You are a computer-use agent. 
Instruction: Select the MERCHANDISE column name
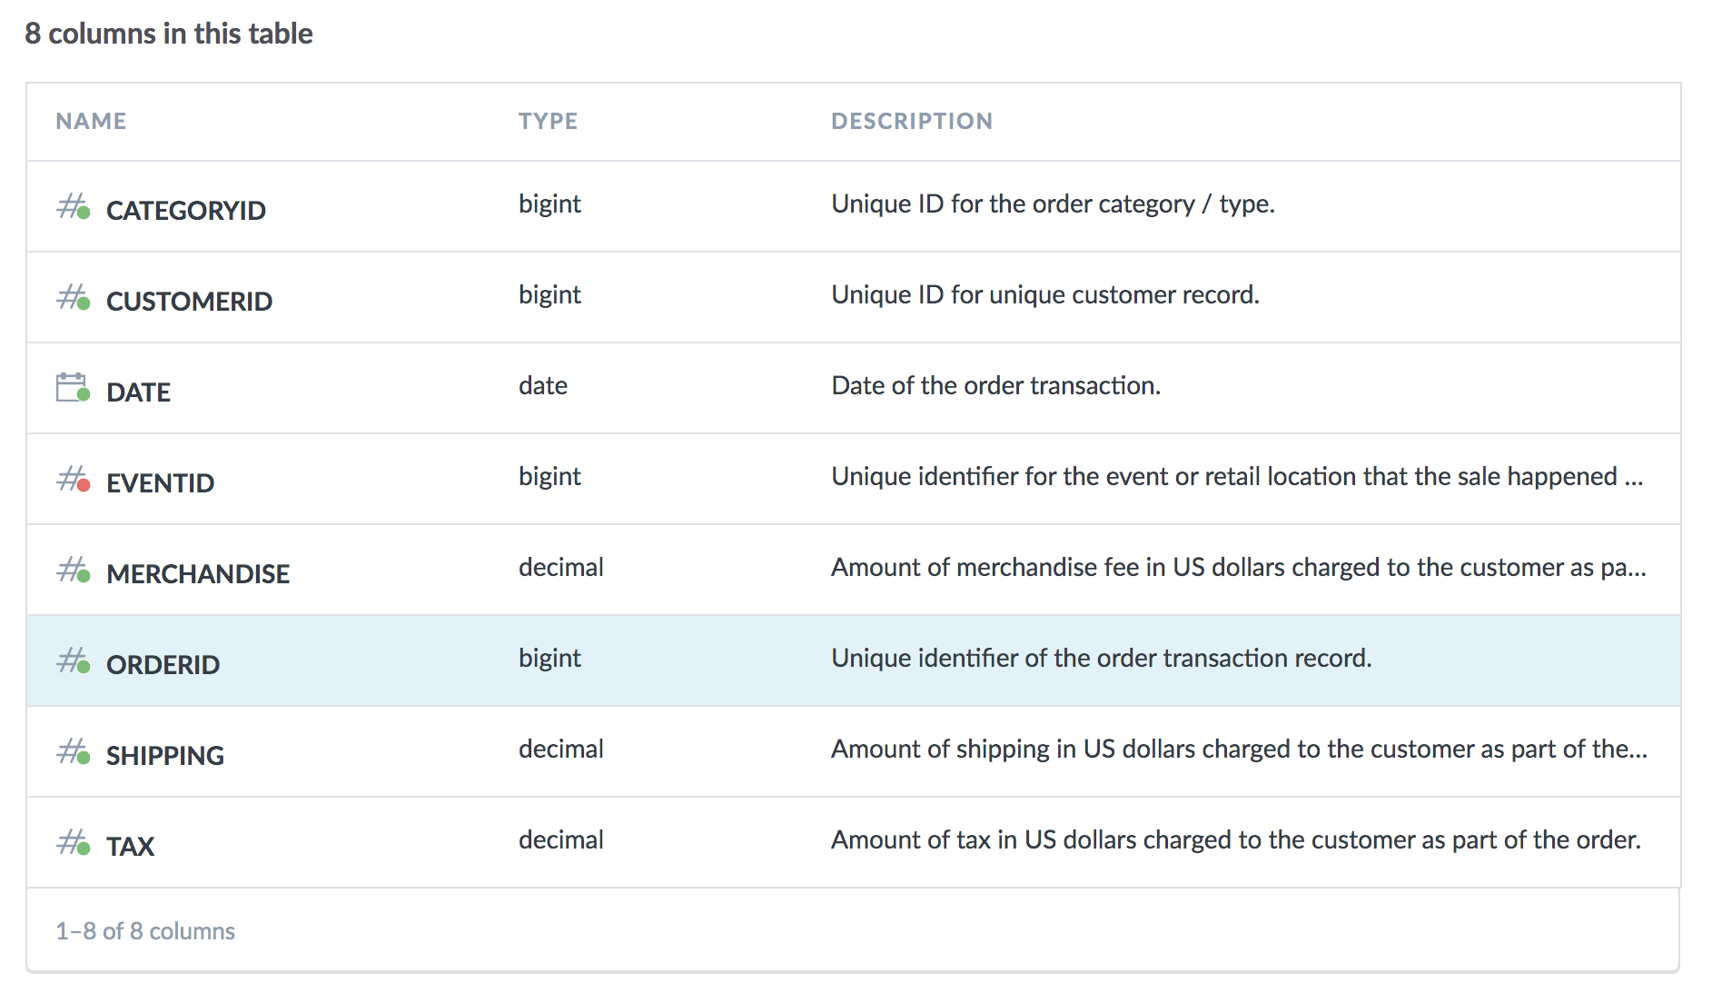click(x=198, y=573)
